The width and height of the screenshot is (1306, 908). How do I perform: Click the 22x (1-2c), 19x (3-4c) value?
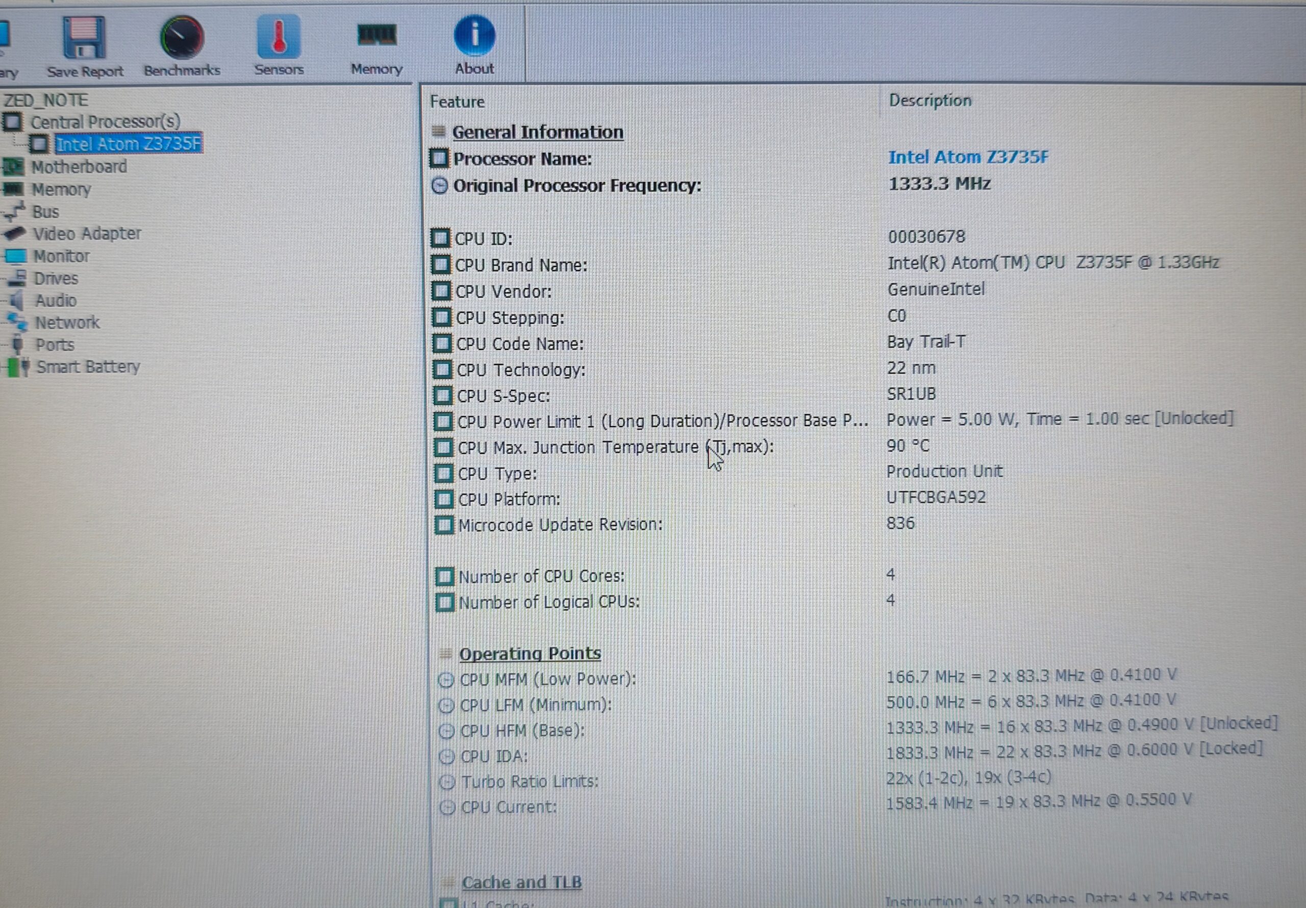[969, 777]
